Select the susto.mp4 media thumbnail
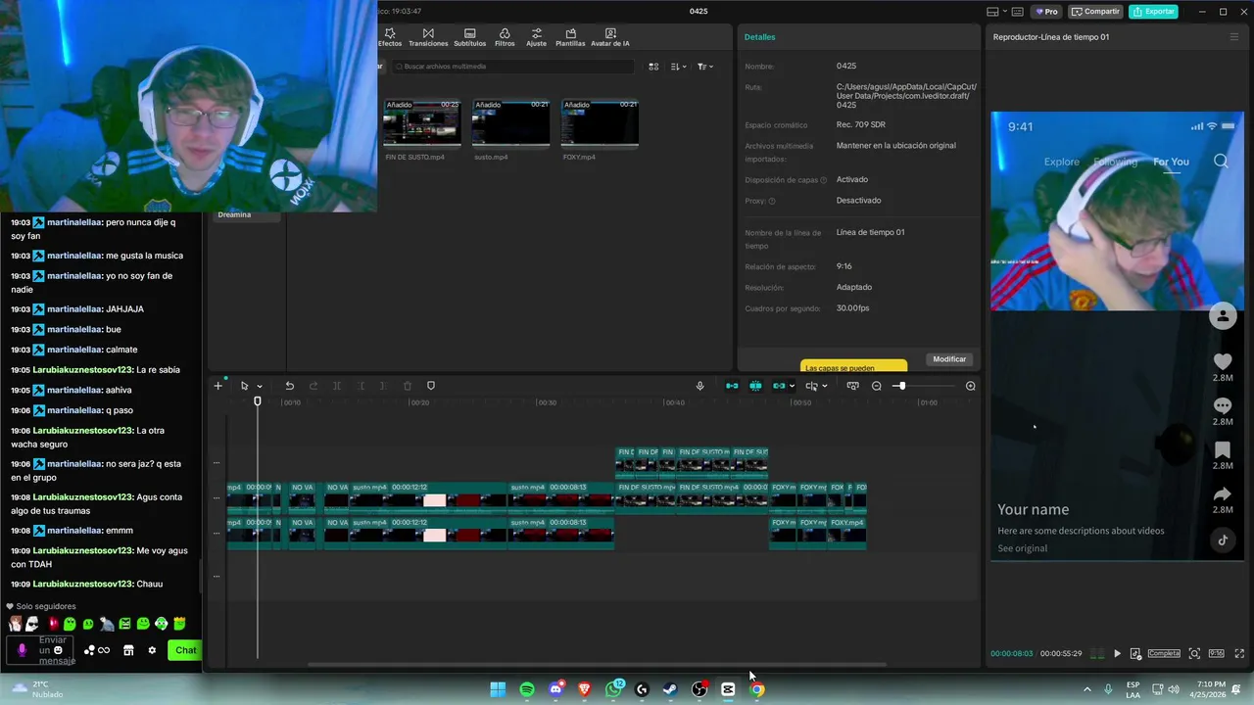 coord(510,122)
